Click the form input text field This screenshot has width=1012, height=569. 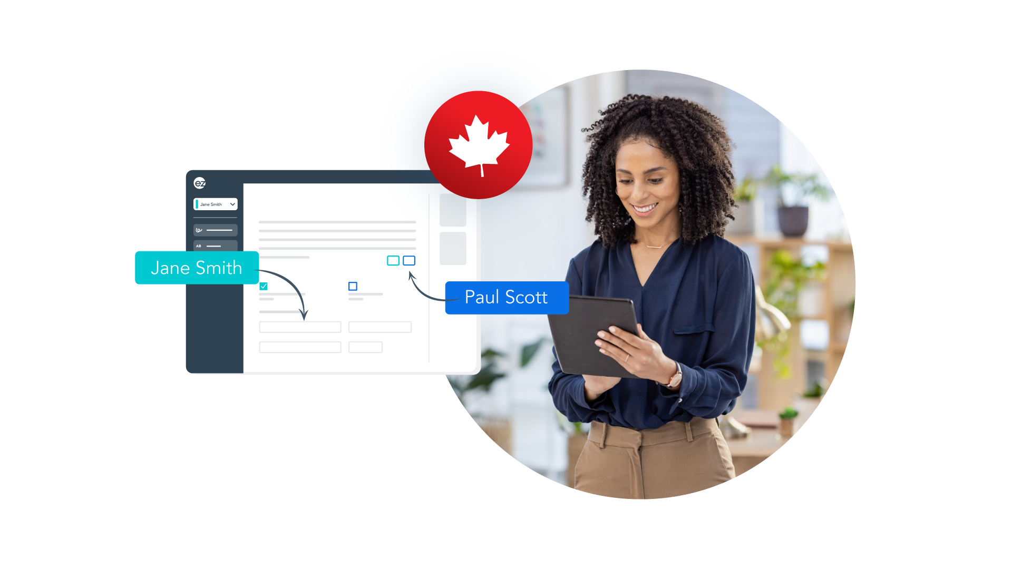pos(299,328)
